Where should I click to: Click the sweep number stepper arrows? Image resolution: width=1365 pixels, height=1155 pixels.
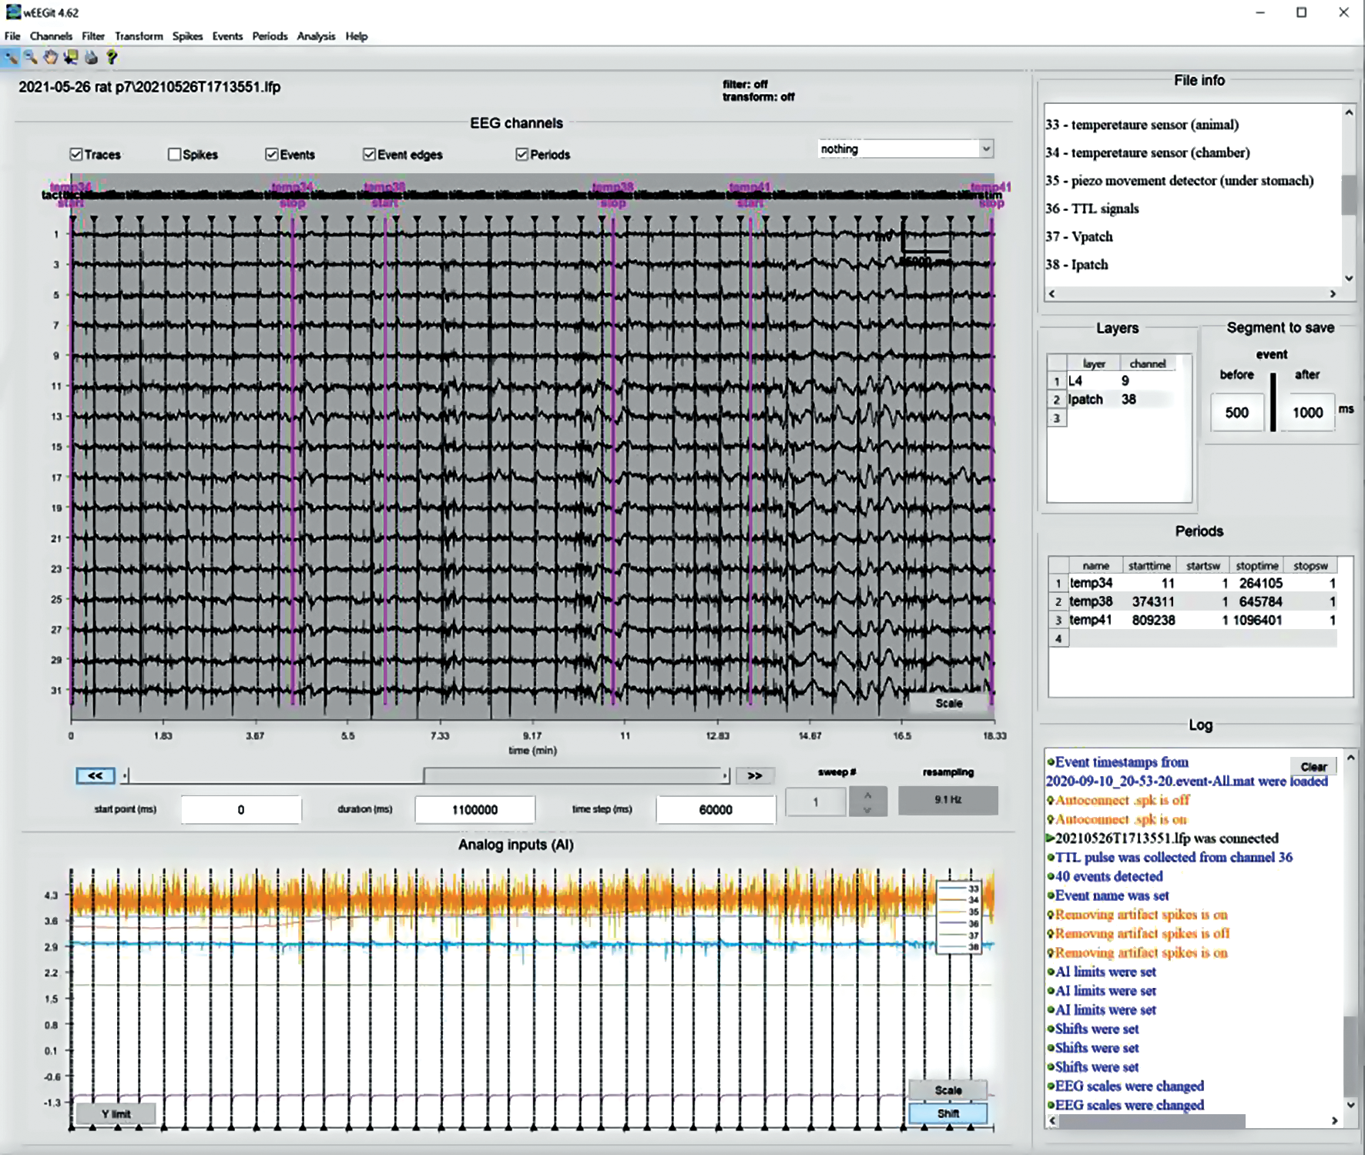tap(867, 802)
